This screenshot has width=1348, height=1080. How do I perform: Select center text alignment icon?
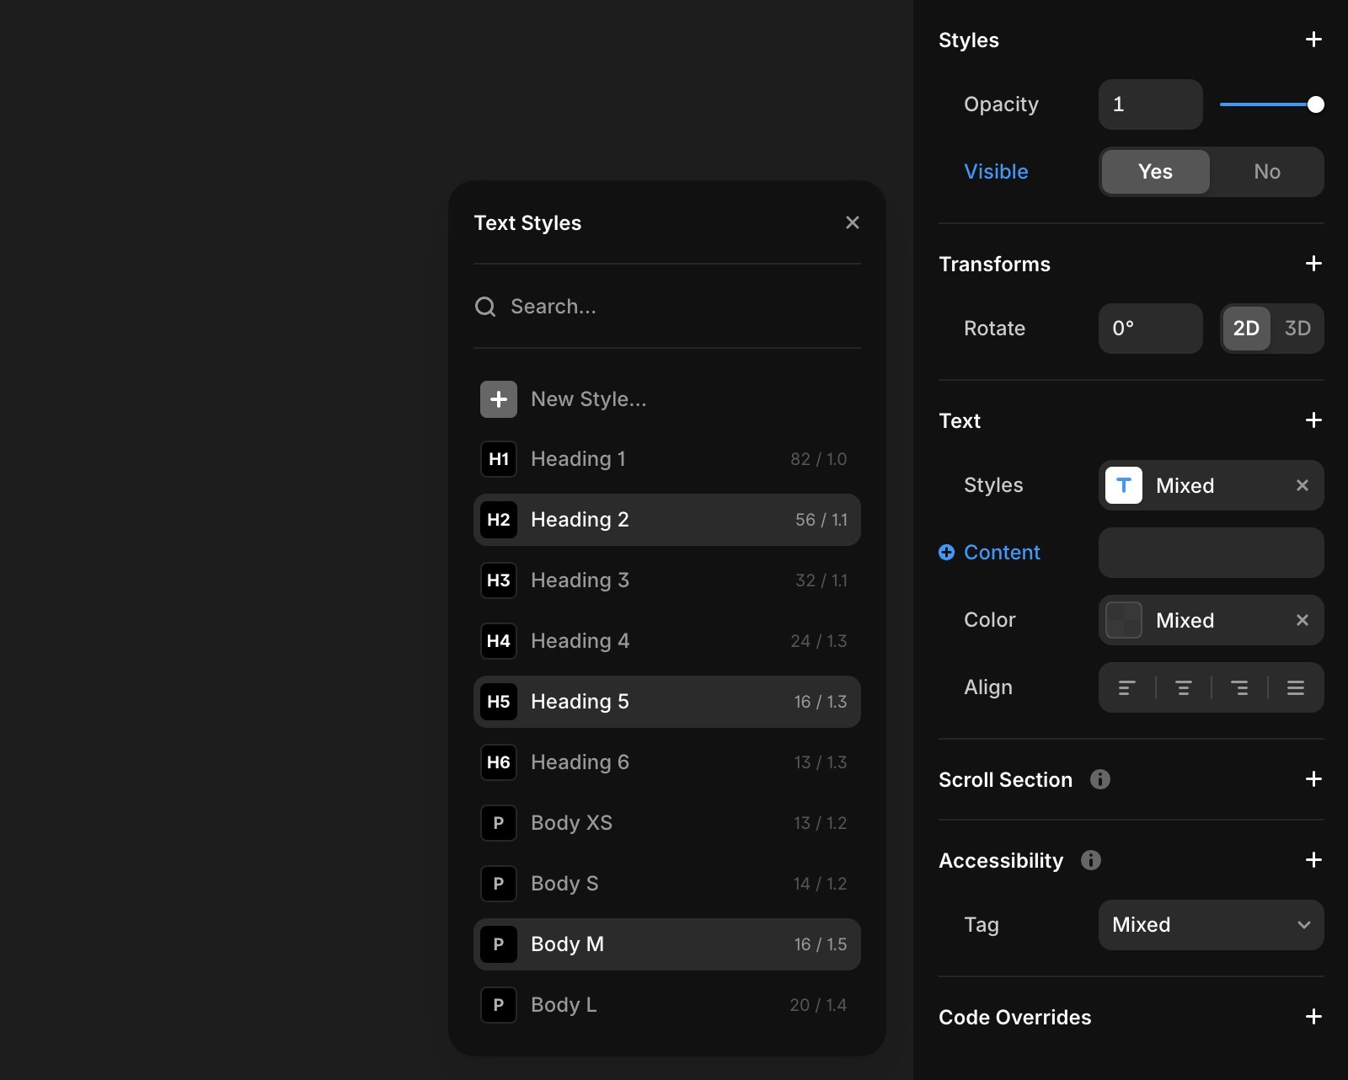1183,688
